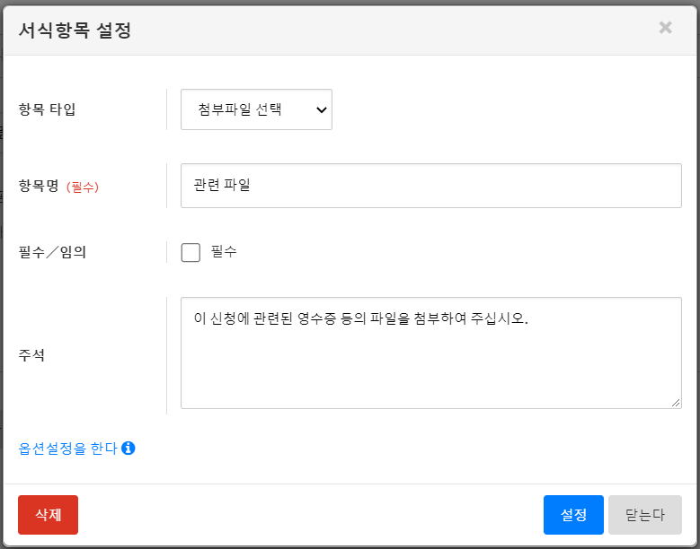Click the 주석 row label
The height and width of the screenshot is (549, 700).
coord(31,355)
